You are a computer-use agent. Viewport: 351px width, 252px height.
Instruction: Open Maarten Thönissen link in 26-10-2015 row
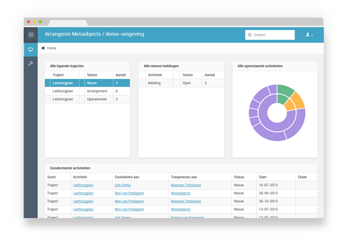coord(186,201)
